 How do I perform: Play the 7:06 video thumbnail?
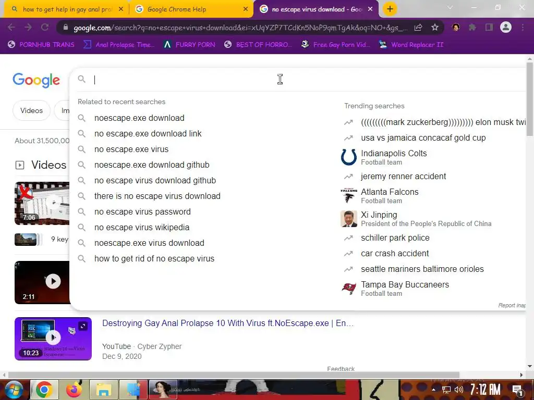[42, 204]
